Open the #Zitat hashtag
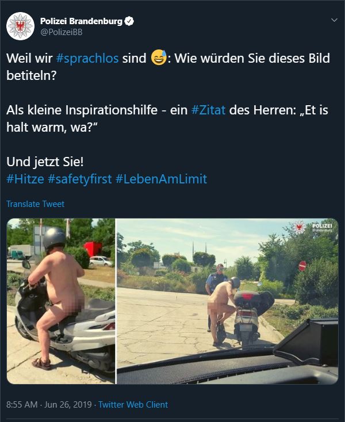 [208, 110]
